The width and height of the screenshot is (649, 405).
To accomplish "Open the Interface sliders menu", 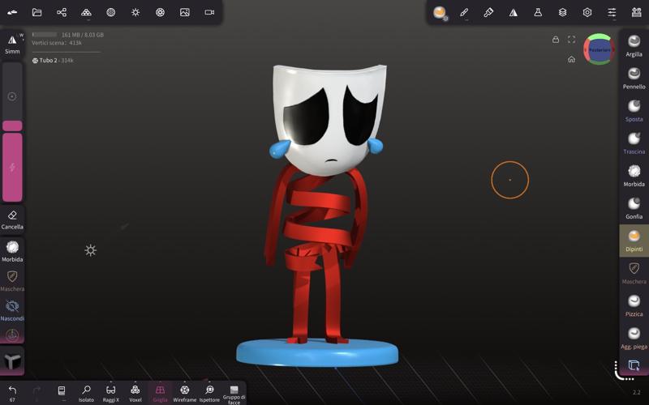I will (x=612, y=12).
